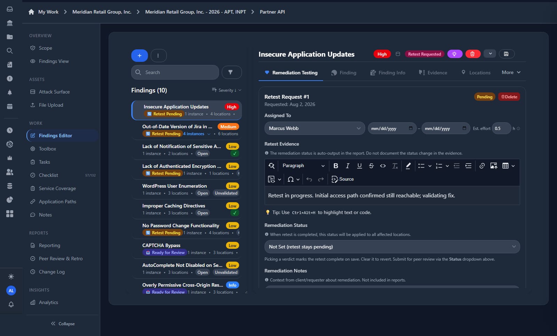Toggle light theme sun icon

tap(11, 277)
